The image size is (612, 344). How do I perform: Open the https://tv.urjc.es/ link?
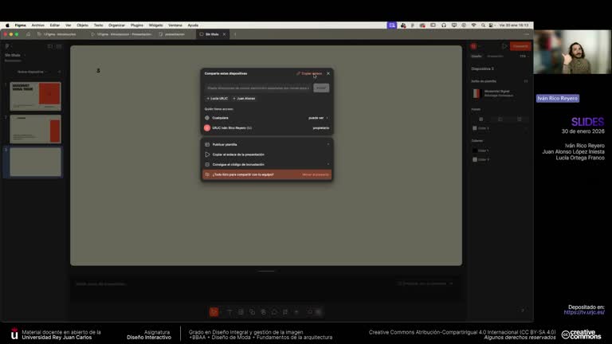tap(584, 312)
